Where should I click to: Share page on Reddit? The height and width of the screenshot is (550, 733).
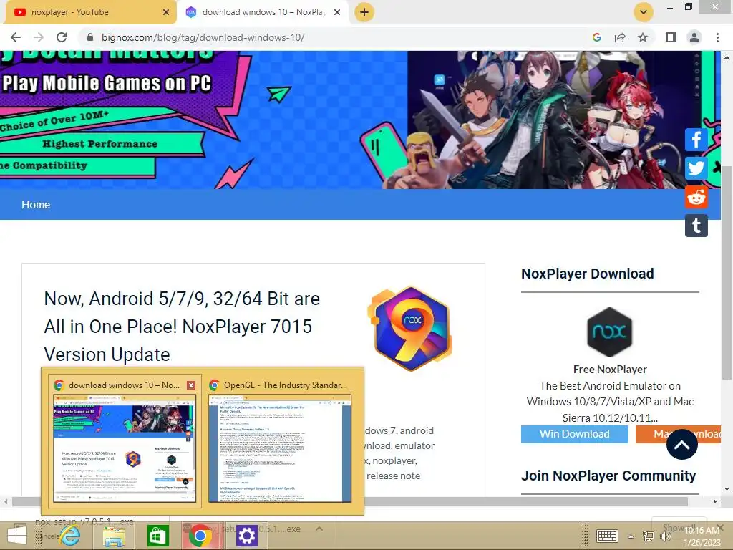point(696,197)
